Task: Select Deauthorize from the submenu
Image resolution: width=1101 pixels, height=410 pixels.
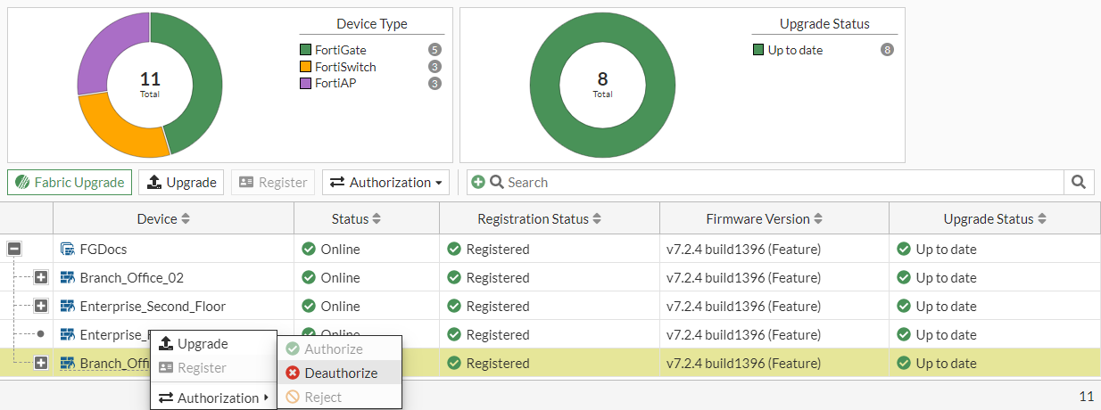Action: click(x=340, y=373)
